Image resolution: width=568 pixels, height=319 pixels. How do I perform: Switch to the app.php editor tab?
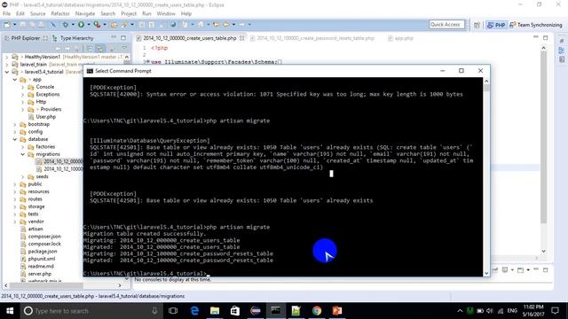click(x=400, y=38)
